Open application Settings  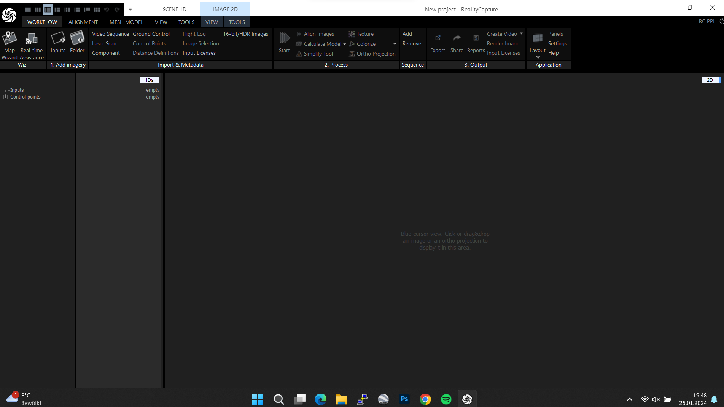click(557, 43)
